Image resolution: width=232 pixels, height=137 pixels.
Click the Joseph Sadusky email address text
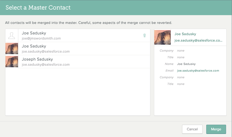click(46, 64)
